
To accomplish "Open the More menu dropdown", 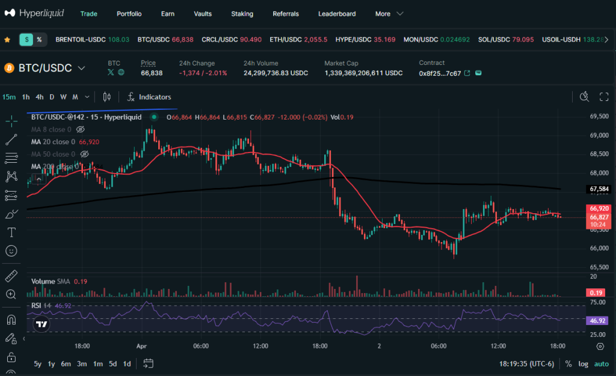I will coord(389,14).
